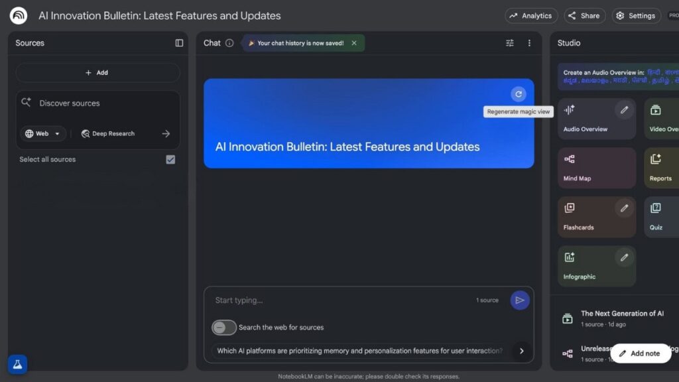Click the Start typing chat input field
679x382 pixels.
click(338, 300)
